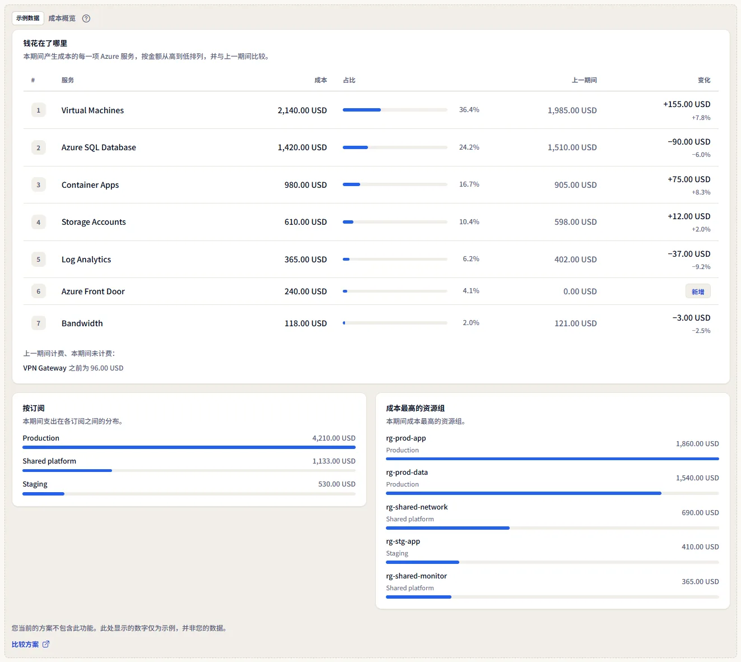Click the 示例数据 badge
The image size is (741, 662).
coord(28,18)
